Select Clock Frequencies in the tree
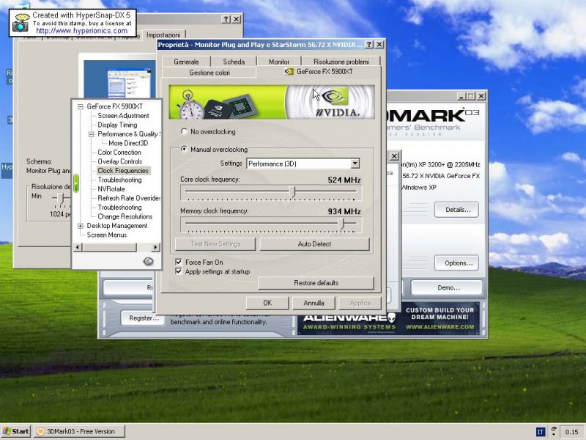Screen dimensions: 586x440 coord(123,171)
